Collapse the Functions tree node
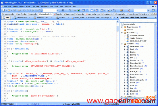This screenshot has height=106, width=158. (x=122, y=33)
